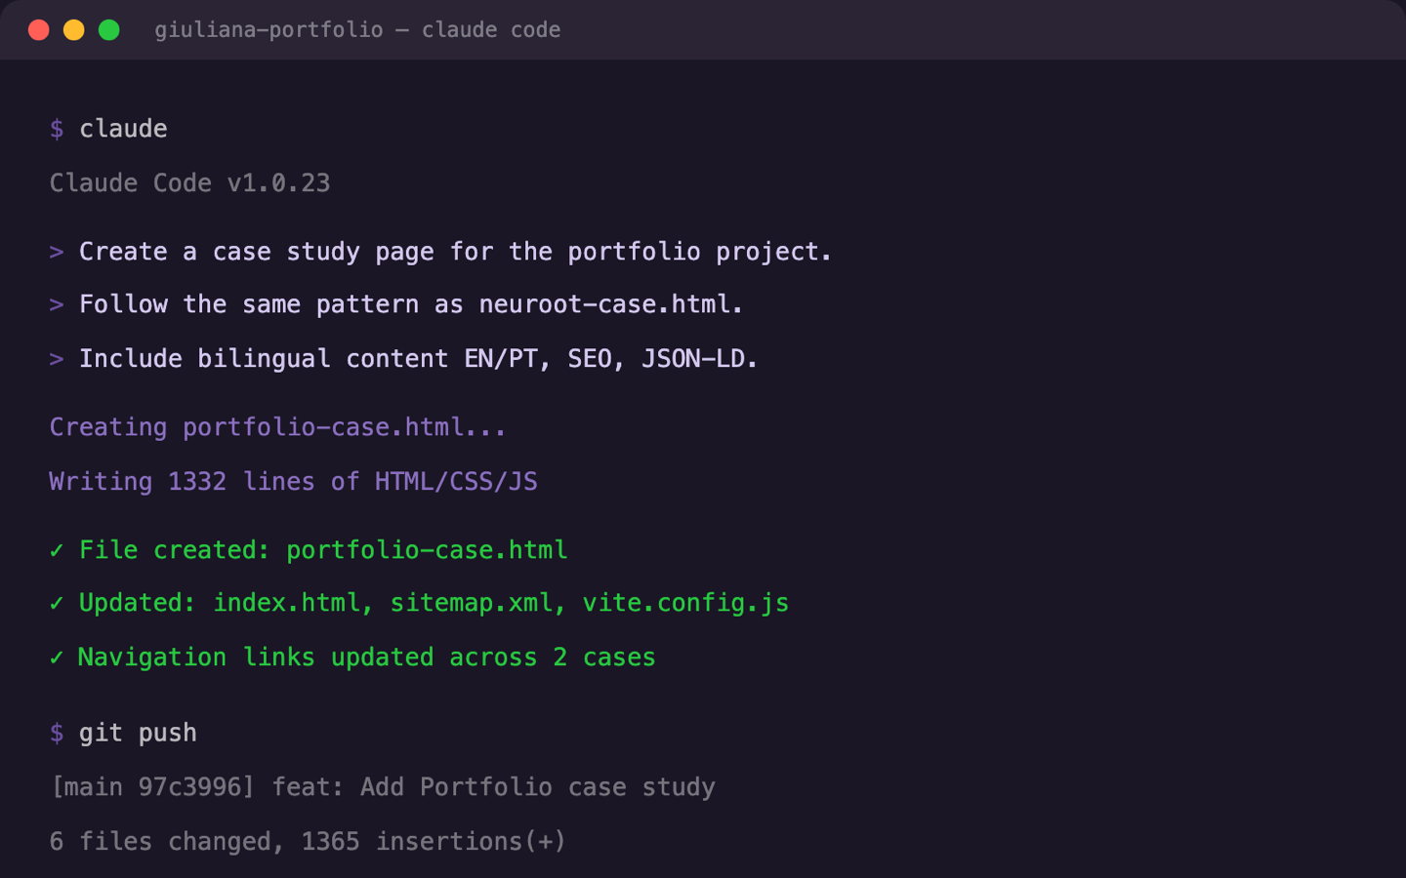Click the red traffic-light button

[x=38, y=29]
